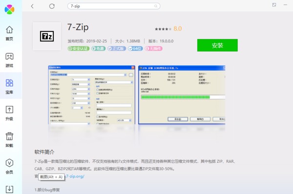This screenshot has width=293, height=194.
Task: Click the colorful app store logo
Action: pyautogui.click(x=9, y=9)
